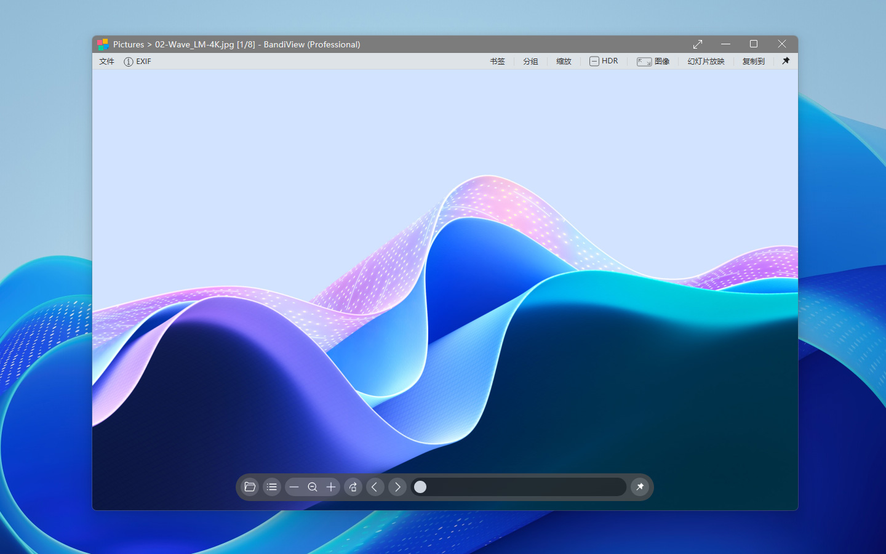The image size is (886, 554).
Task: Click the magnifier zoom reset icon
Action: (x=313, y=487)
